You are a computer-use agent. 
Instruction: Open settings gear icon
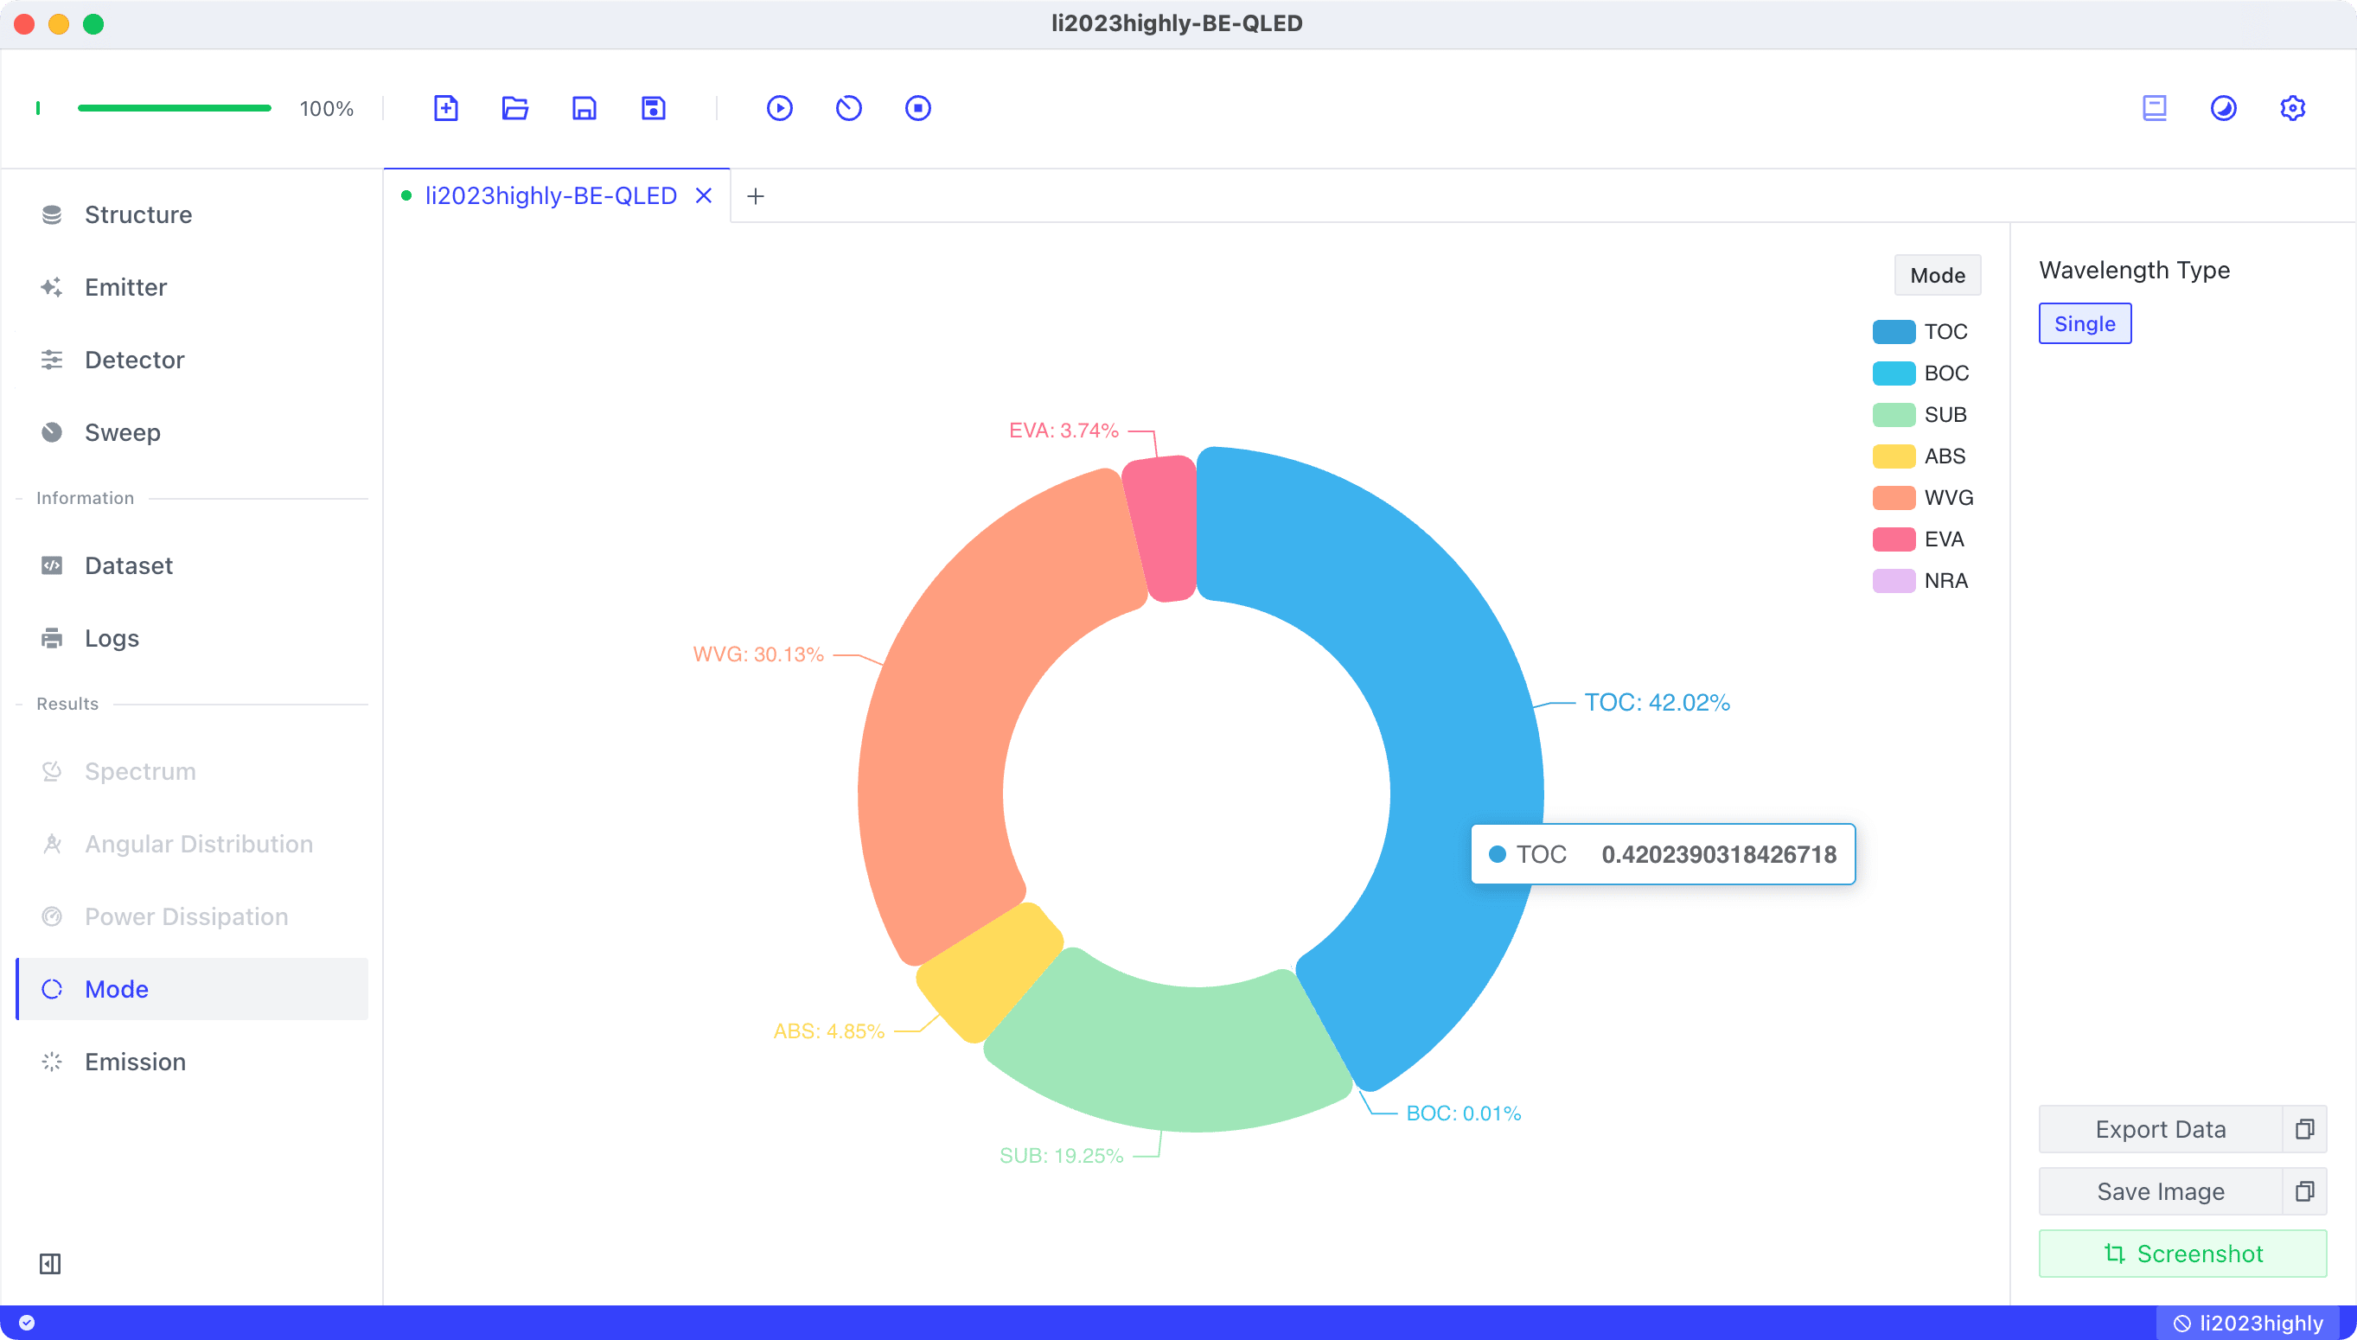click(2292, 108)
